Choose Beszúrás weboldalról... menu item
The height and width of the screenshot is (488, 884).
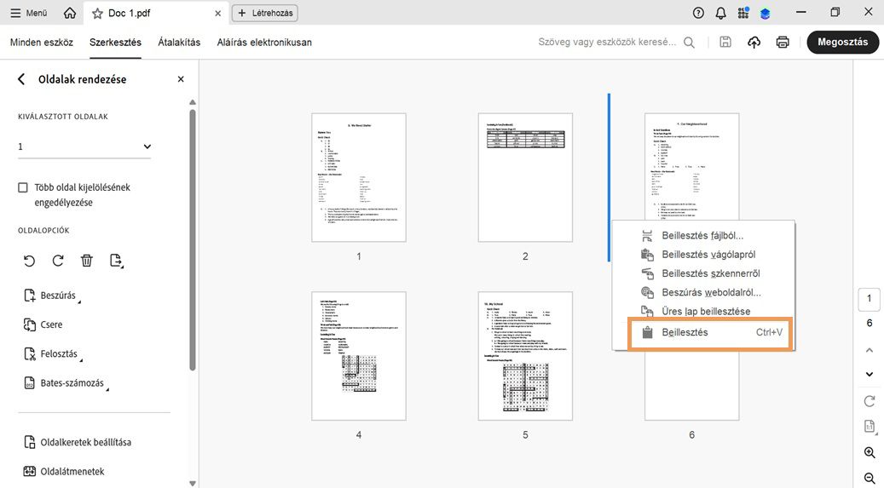click(x=703, y=292)
